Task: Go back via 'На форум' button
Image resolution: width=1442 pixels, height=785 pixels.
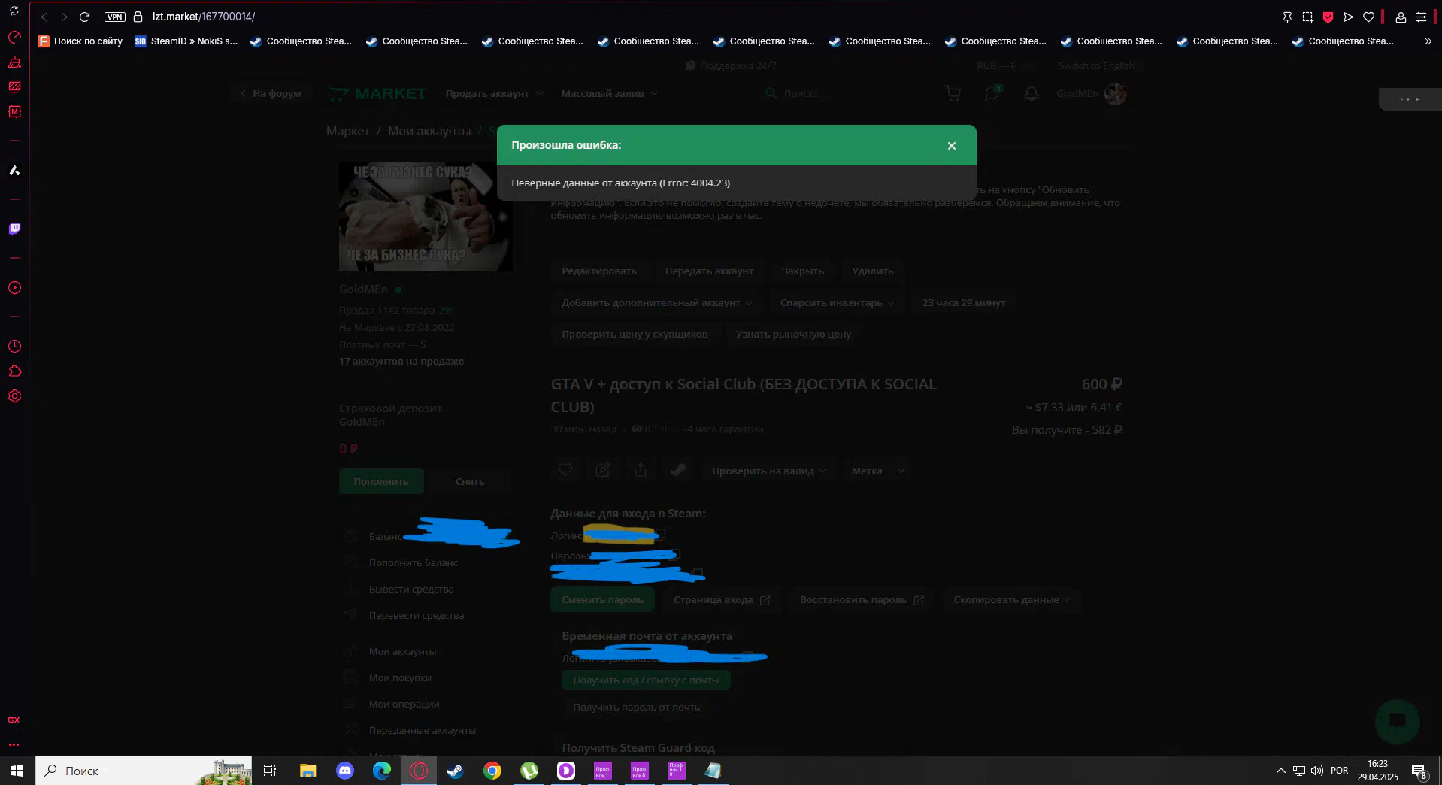Action: tap(270, 93)
